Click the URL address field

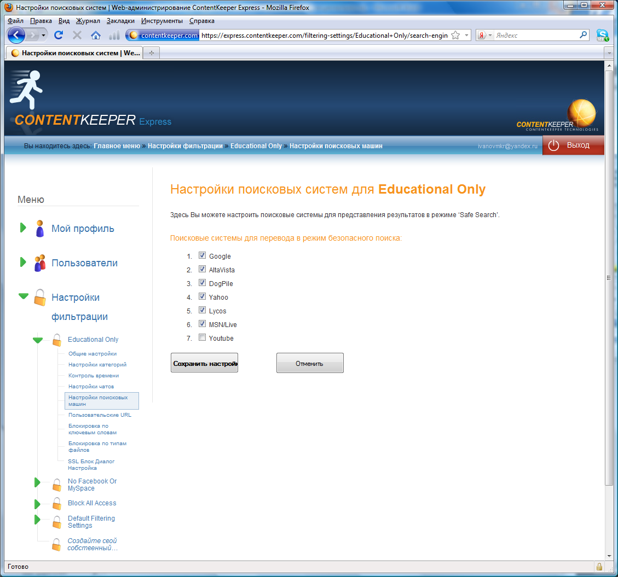[x=325, y=36]
